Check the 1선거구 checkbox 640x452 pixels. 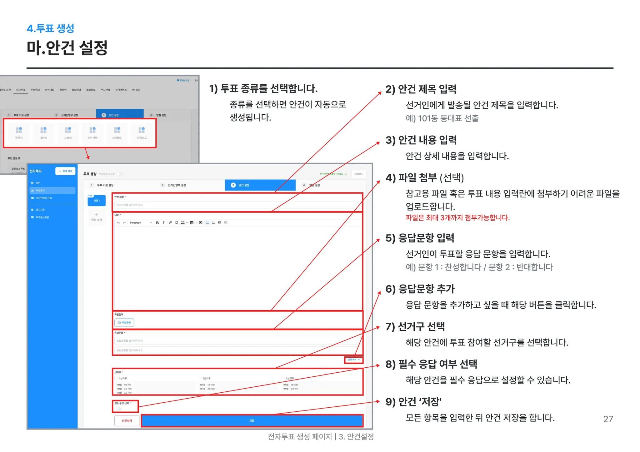(x=116, y=378)
